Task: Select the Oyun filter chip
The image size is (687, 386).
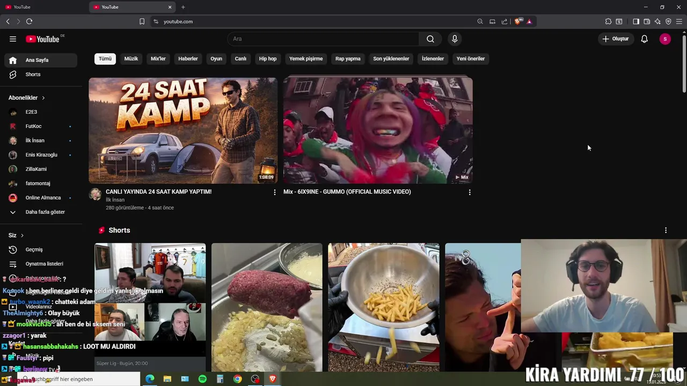Action: pos(216,58)
